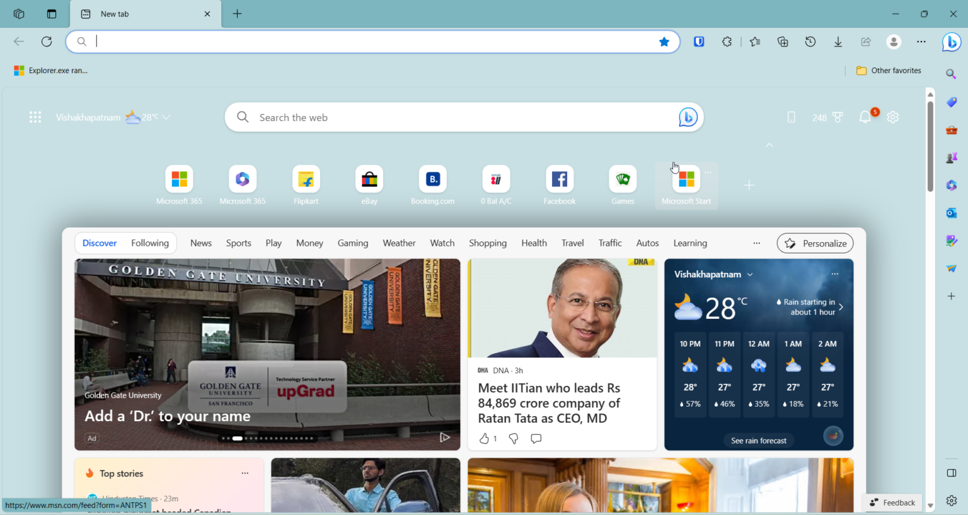
Task: Open more feed categories via the ellipsis
Action: (x=756, y=243)
